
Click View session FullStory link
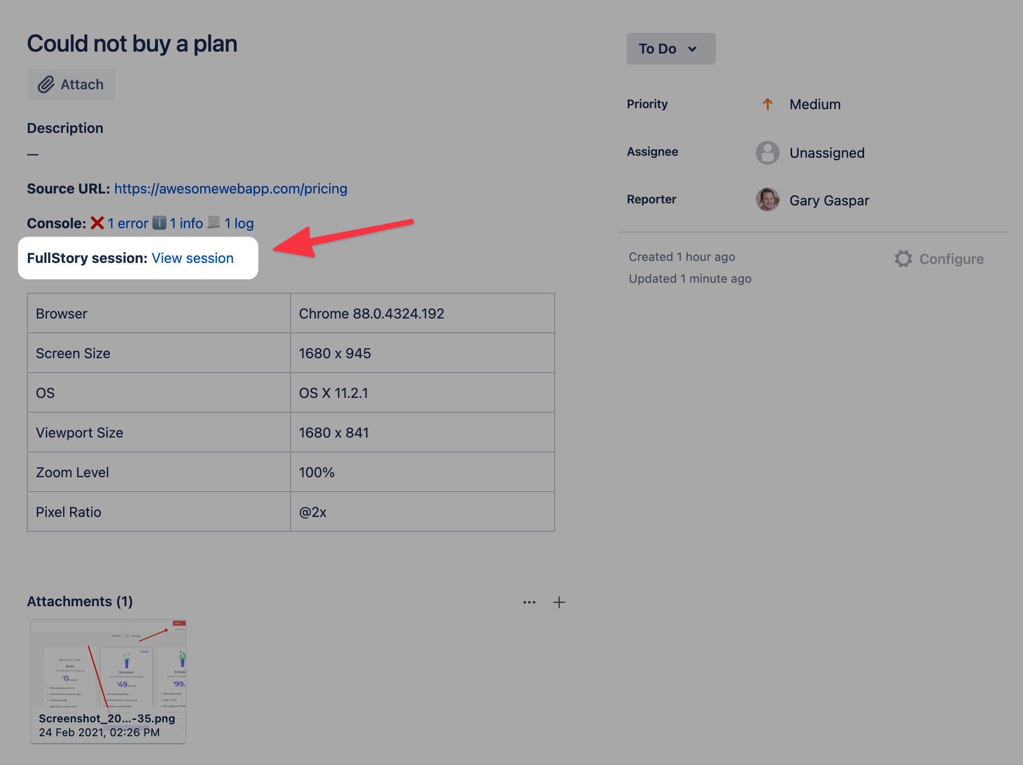point(193,258)
